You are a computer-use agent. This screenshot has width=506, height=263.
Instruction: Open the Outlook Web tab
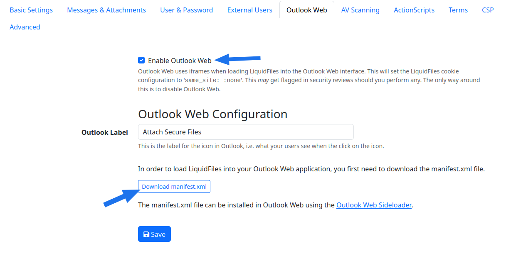pos(306,10)
